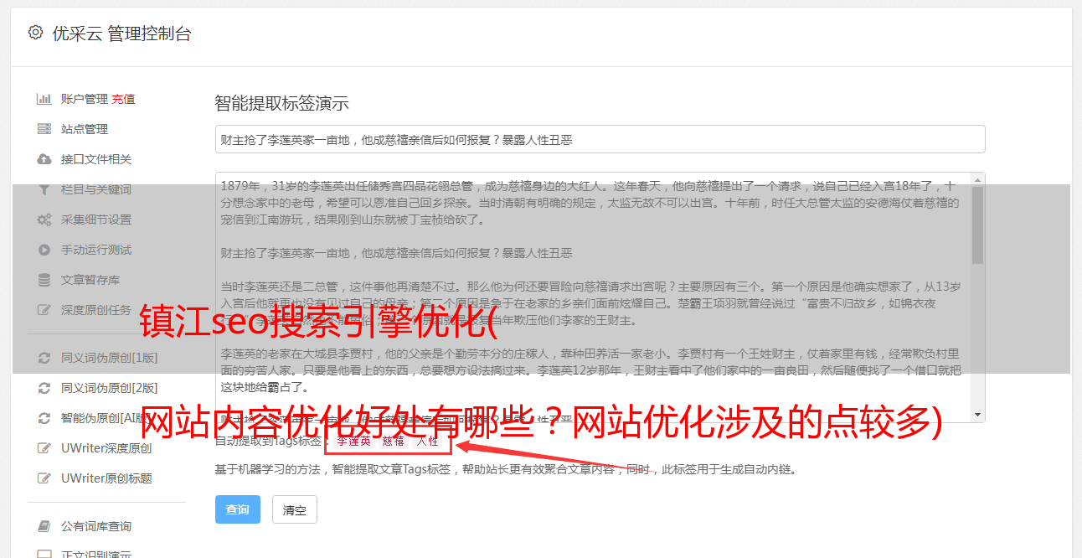Viewport: 1082px width, 558px height.
Task: Click the gear icon beside 优采云 管理控制台
Action: pyautogui.click(x=35, y=33)
